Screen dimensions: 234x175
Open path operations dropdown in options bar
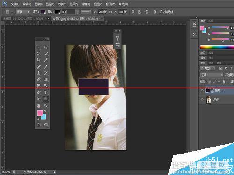[133, 12]
